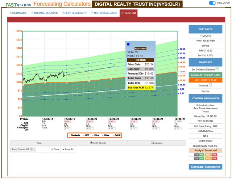This screenshot has height=179, width=232.
Task: Click the help icon beside NORMAL MULTIPLE
Action: (32, 13)
